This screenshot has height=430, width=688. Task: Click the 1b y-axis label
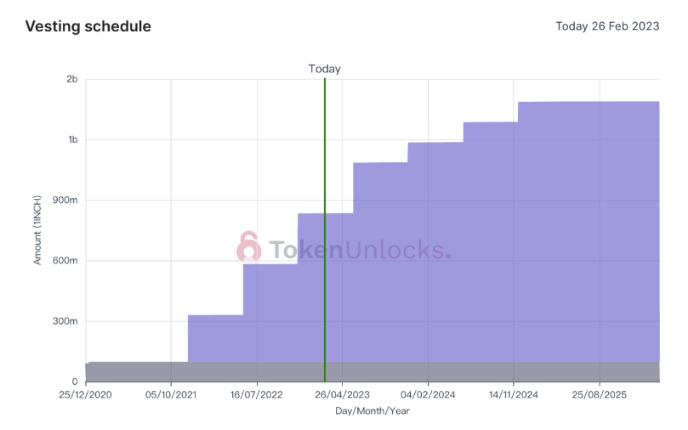[73, 139]
